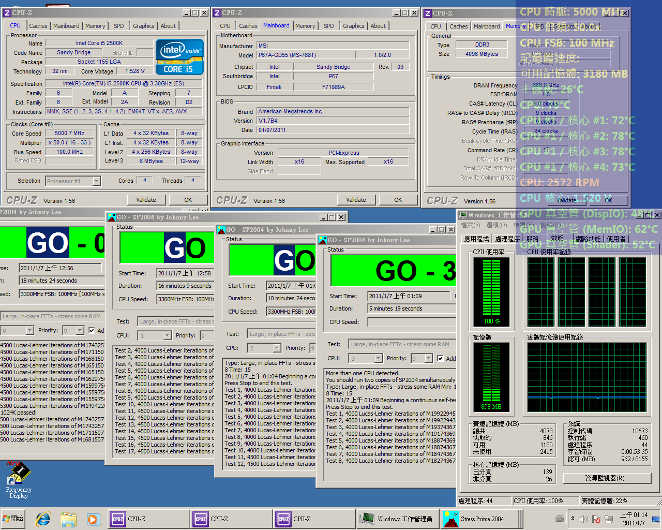Toggle Add checkbox in SP2004 CPU 3 window
This screenshot has height=530, width=662.
[x=440, y=358]
